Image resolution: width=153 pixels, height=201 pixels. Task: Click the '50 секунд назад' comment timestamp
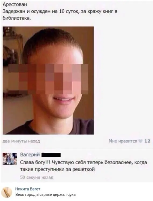coord(37,178)
